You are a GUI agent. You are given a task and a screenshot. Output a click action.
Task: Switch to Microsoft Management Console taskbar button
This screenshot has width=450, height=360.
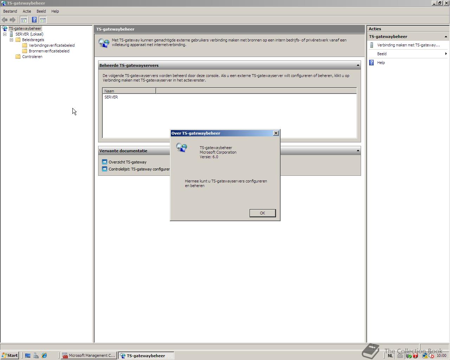tap(89, 355)
